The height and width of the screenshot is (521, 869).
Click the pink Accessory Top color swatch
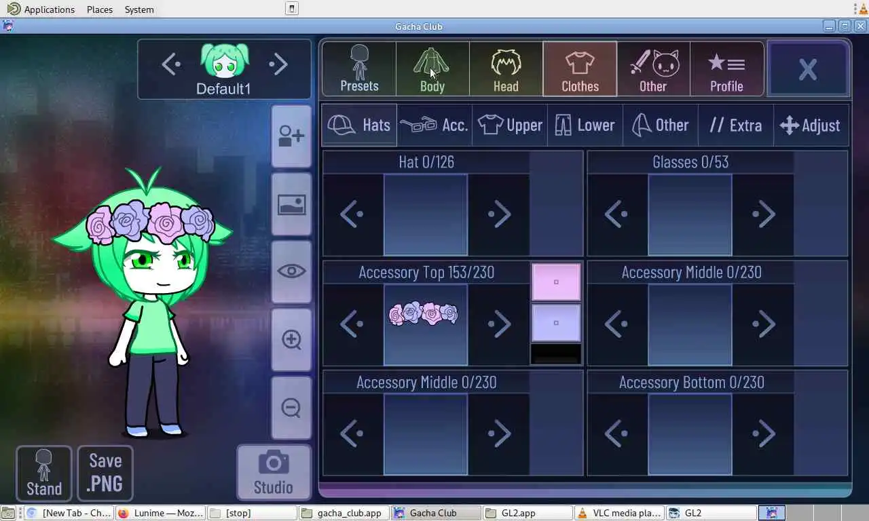pos(556,282)
